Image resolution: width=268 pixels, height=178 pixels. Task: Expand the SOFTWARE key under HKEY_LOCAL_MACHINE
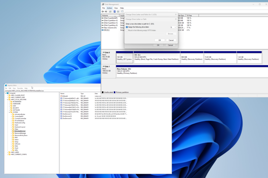[9, 110]
